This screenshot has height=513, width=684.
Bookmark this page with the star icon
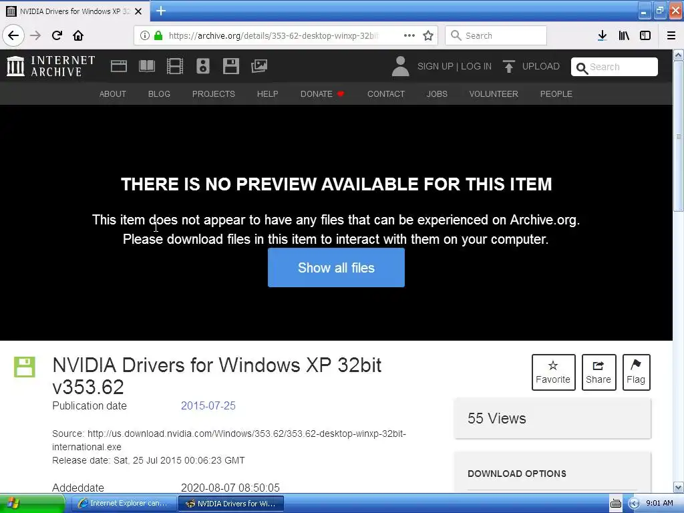(x=428, y=35)
